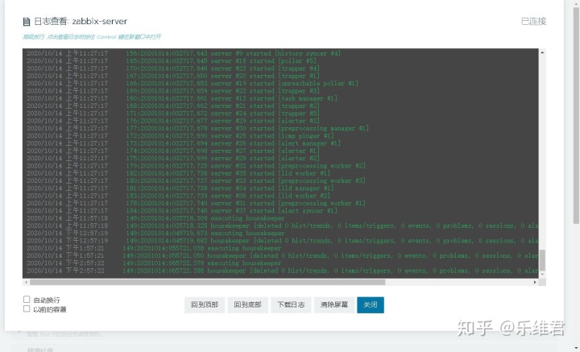This screenshot has width=580, height=352.
Task: Click log line 'preprocessing manager #1'
Action: pyautogui.click(x=197, y=128)
